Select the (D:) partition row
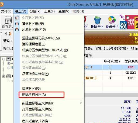The width and height of the screenshot is (138, 123). tap(111, 78)
